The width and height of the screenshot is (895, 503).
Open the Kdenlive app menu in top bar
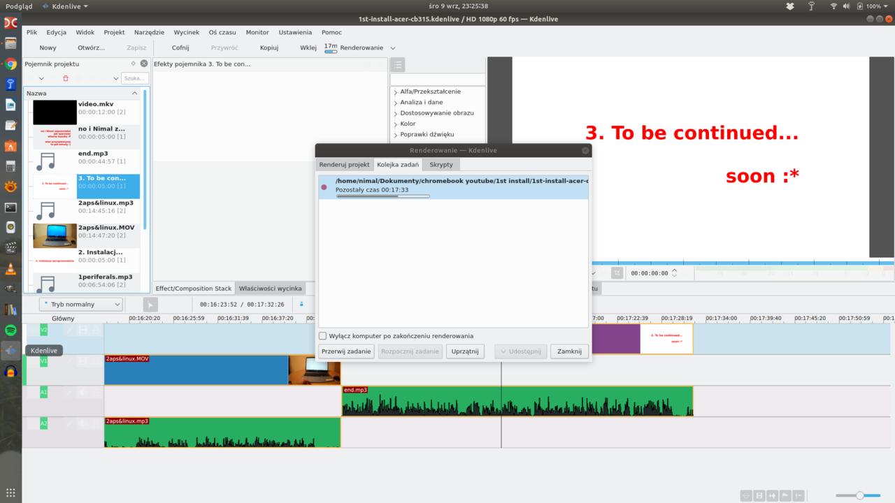tap(65, 6)
